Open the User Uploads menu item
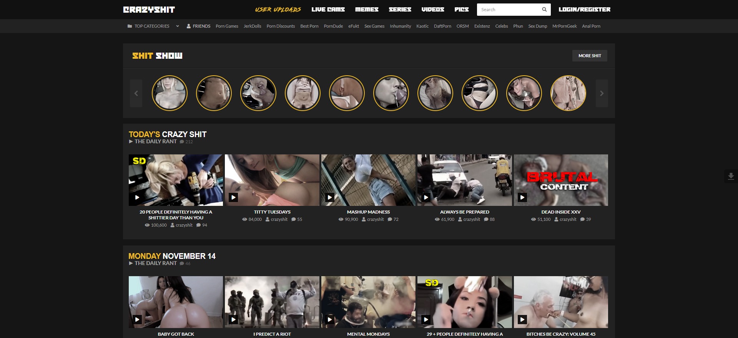 [278, 10]
